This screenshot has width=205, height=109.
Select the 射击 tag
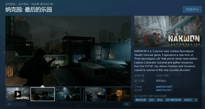coord(160,100)
